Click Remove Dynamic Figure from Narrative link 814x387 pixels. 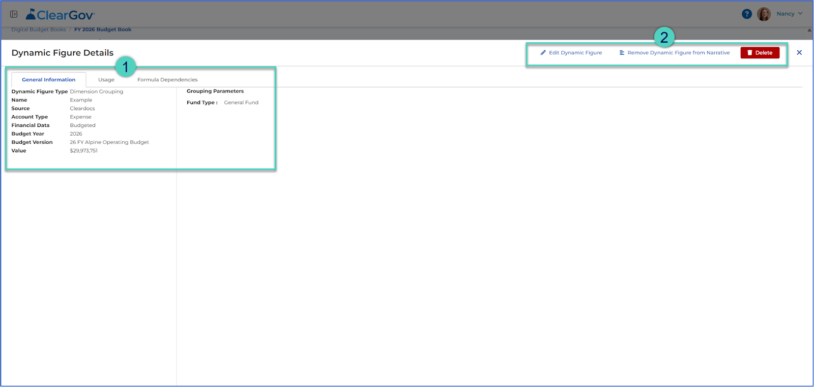[x=679, y=53]
